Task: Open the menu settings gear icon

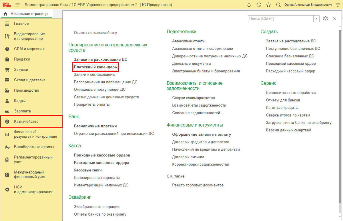Action: (325, 19)
